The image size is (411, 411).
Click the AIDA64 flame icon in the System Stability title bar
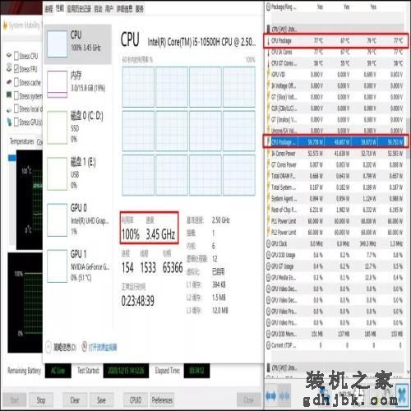(x=5, y=25)
